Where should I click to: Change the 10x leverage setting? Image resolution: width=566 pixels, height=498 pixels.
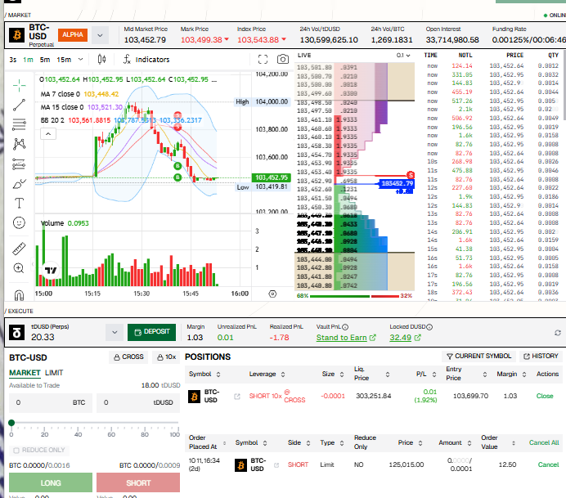pyautogui.click(x=166, y=357)
